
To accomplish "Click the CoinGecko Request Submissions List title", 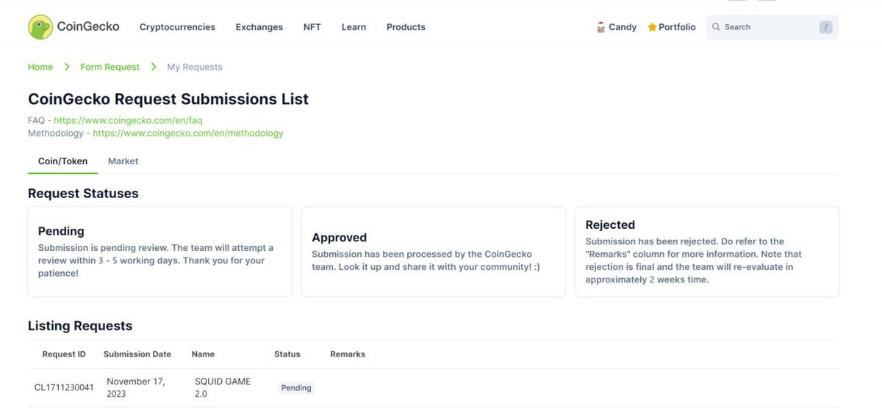I will 168,99.
